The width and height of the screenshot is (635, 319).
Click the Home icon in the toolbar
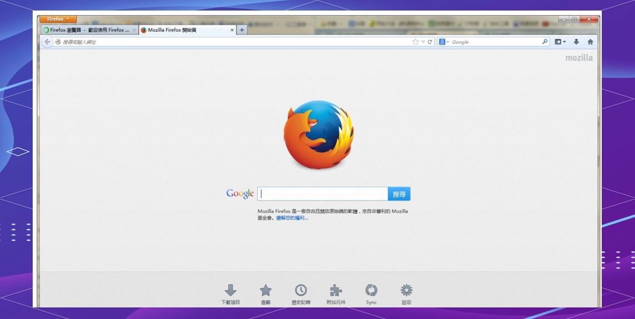(x=590, y=42)
